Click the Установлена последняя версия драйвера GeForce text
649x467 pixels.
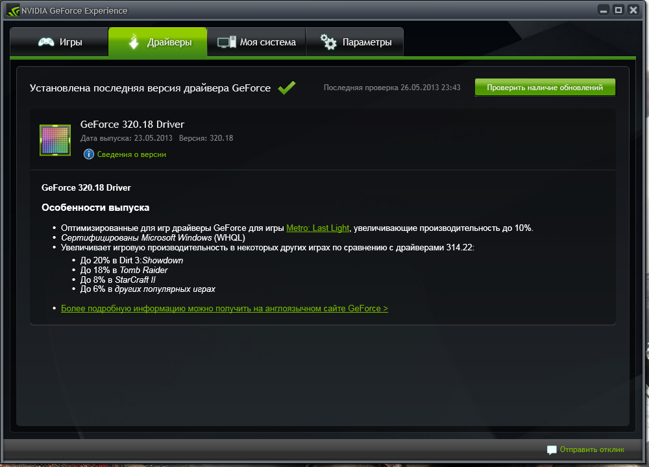[x=150, y=88]
